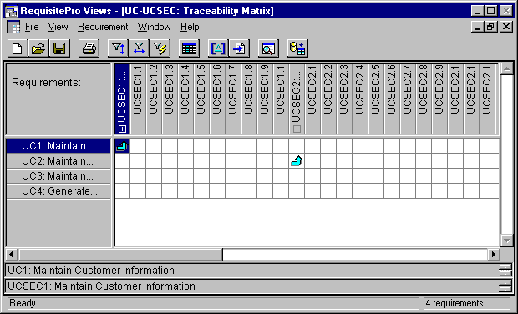Select the UCSEC2.7 column header
This screenshot has height=314, width=518.
[408, 99]
